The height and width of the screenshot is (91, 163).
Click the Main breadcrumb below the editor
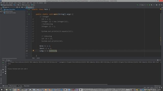click(x=33, y=58)
